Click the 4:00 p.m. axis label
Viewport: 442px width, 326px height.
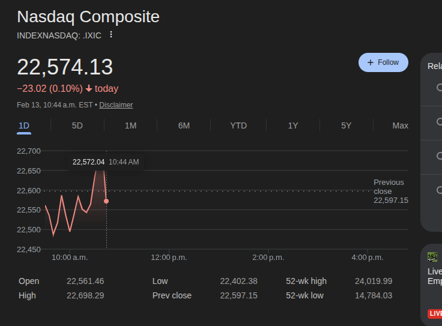368,258
